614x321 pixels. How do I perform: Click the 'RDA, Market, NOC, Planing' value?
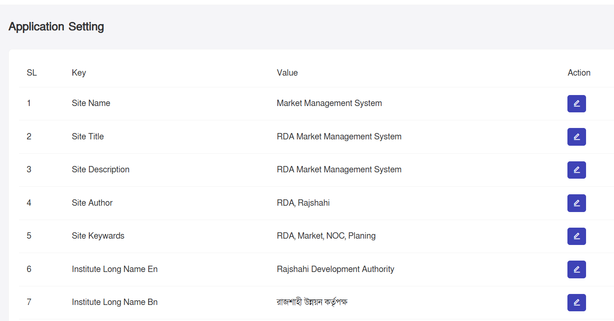coord(326,236)
